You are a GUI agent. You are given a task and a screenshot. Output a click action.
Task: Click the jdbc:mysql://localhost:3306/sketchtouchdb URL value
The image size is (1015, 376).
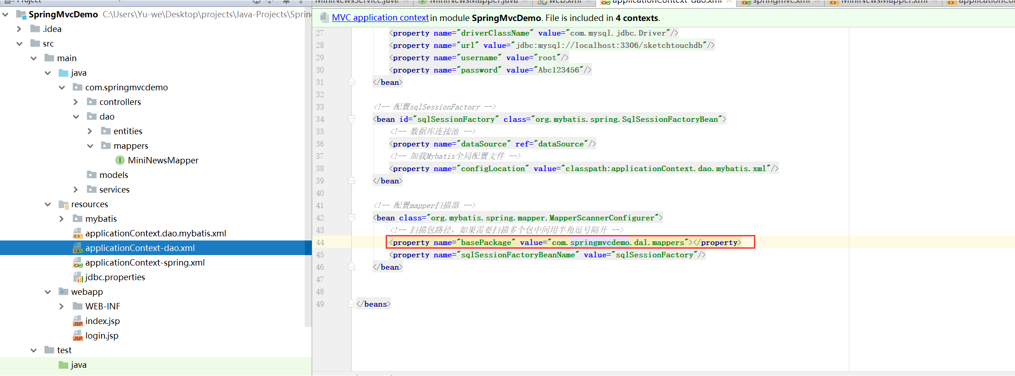(x=609, y=45)
